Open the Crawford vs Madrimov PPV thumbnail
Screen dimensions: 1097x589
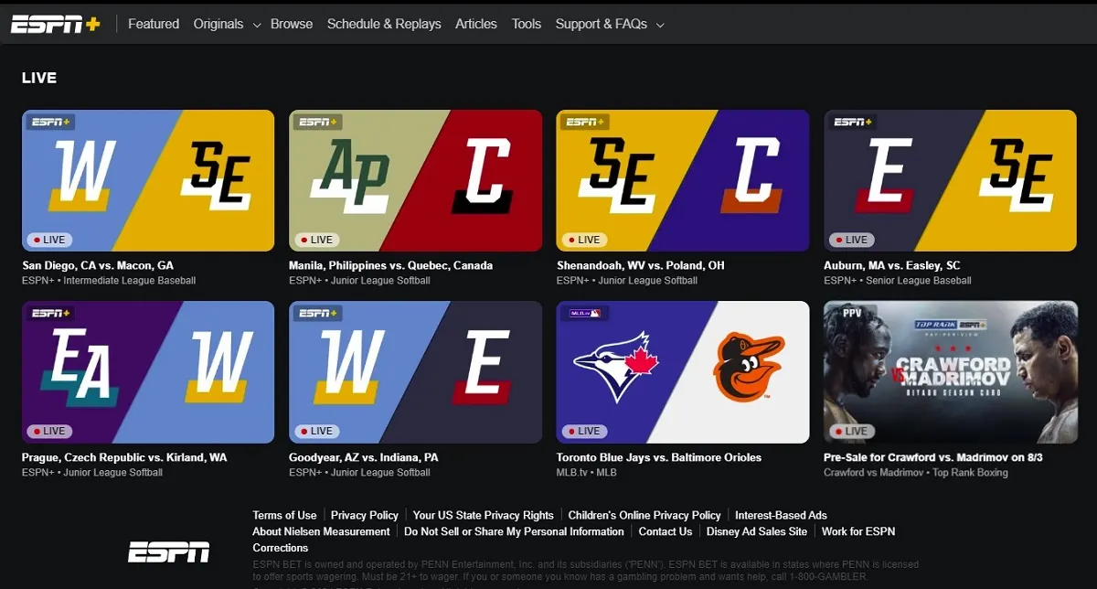pyautogui.click(x=951, y=372)
